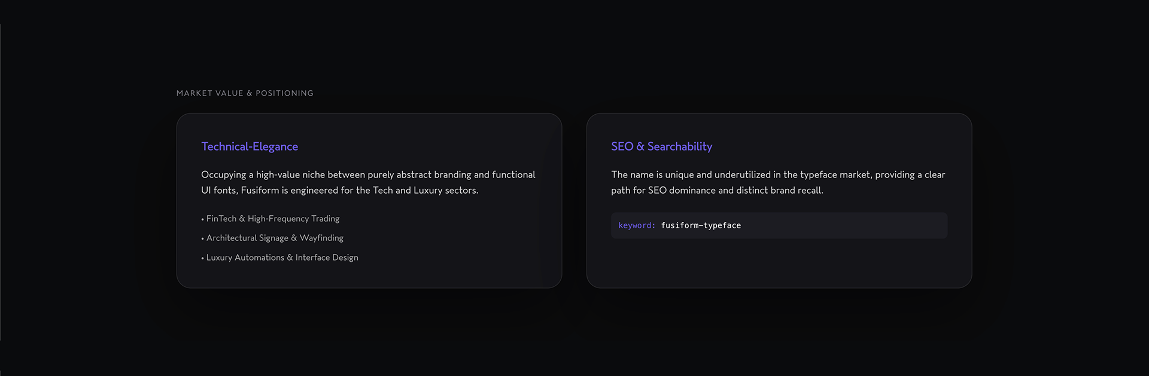This screenshot has width=1149, height=376.
Task: Click the paragraph starting with Occupying a high-value niche
Action: [368, 182]
